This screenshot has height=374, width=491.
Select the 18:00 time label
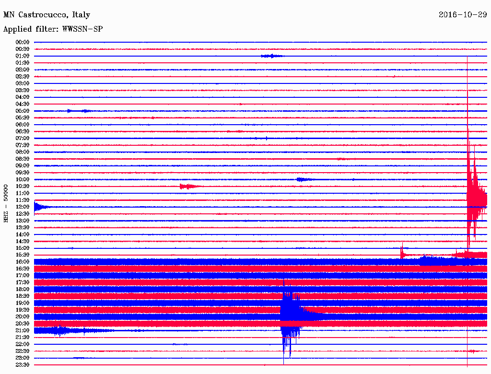tap(23, 290)
